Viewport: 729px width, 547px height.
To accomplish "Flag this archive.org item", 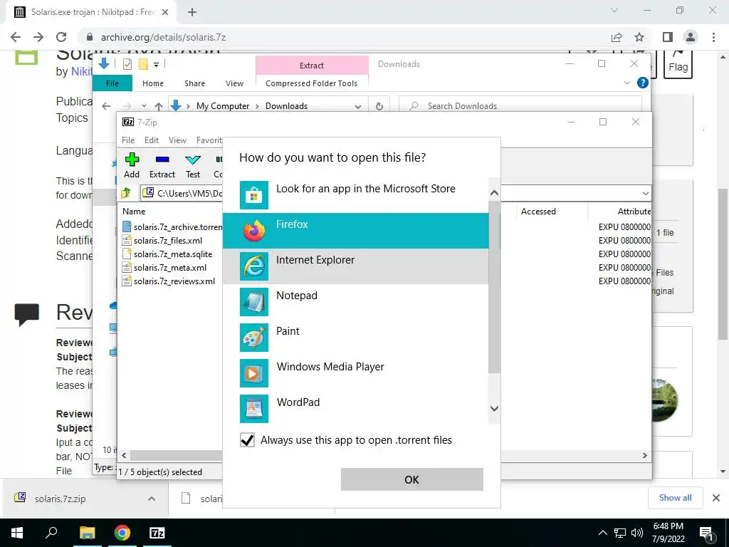I will tap(678, 63).
